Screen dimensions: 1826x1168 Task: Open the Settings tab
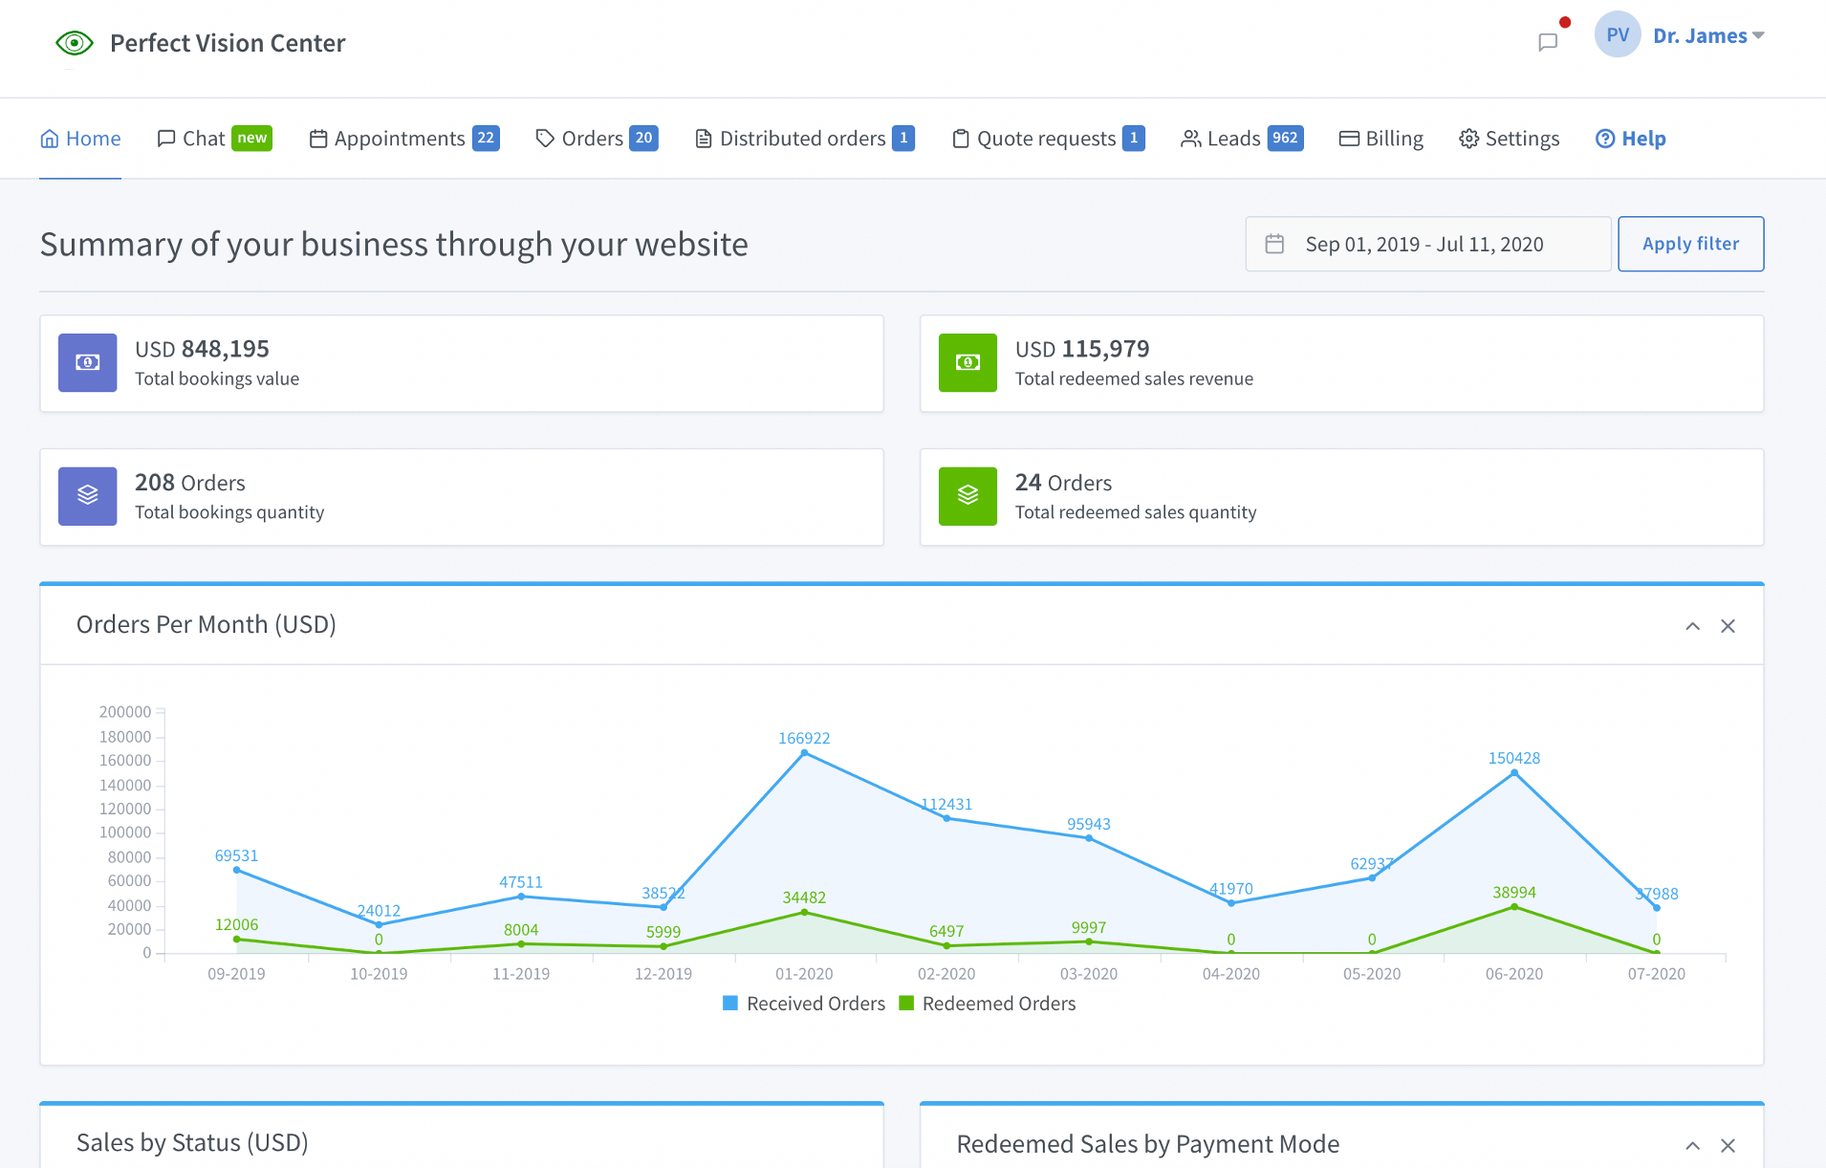coord(1510,139)
